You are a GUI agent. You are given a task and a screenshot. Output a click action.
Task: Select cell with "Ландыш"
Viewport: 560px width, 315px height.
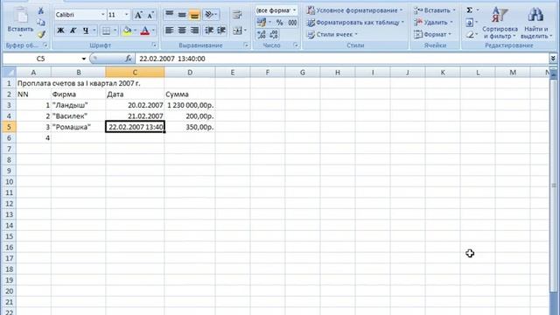[78, 105]
